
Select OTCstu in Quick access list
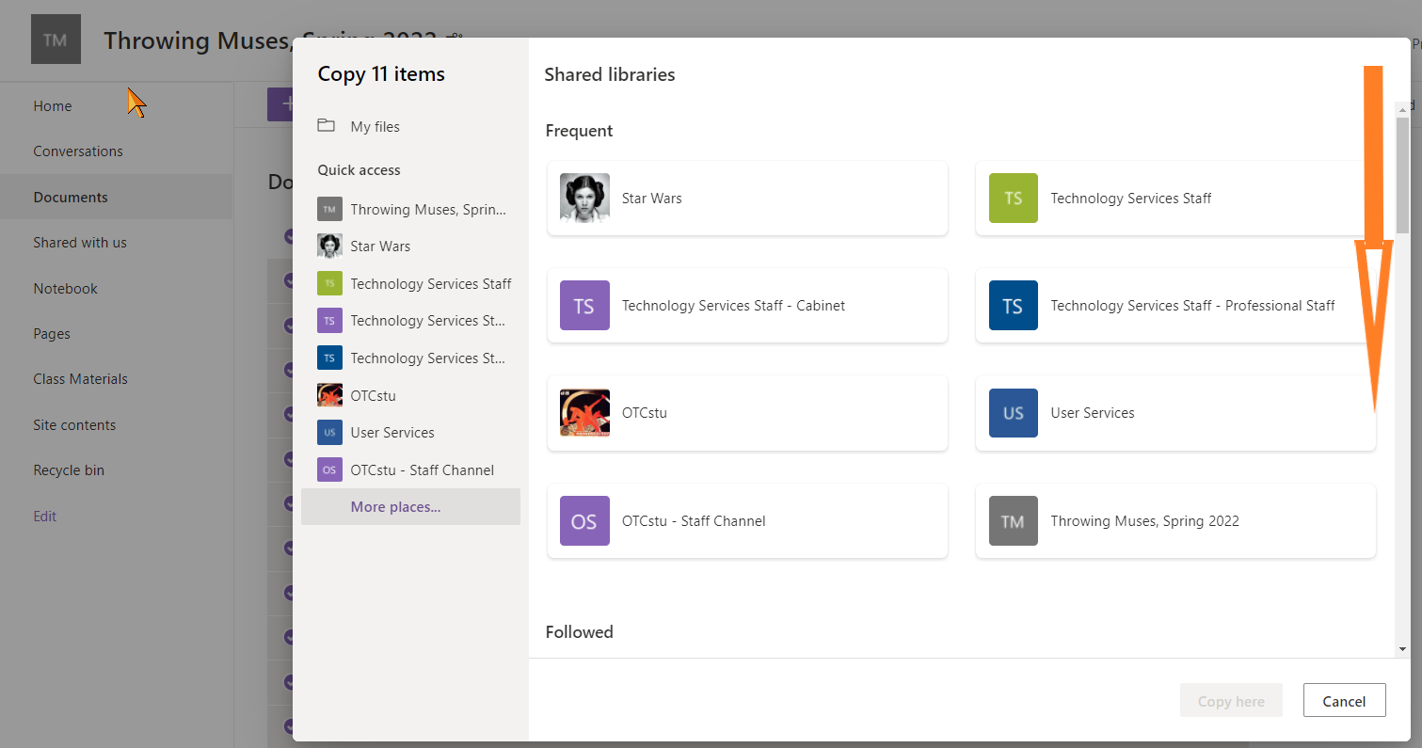[x=410, y=395]
